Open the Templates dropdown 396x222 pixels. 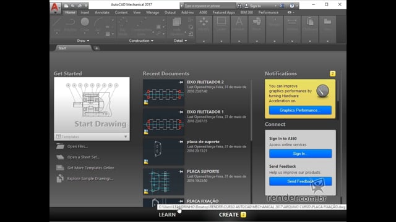(92, 136)
